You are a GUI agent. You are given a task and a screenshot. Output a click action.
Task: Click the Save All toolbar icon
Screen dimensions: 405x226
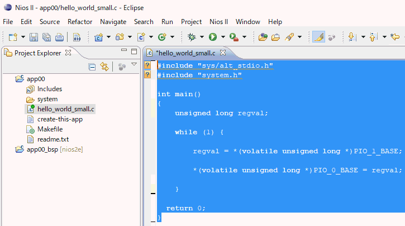[46, 37]
